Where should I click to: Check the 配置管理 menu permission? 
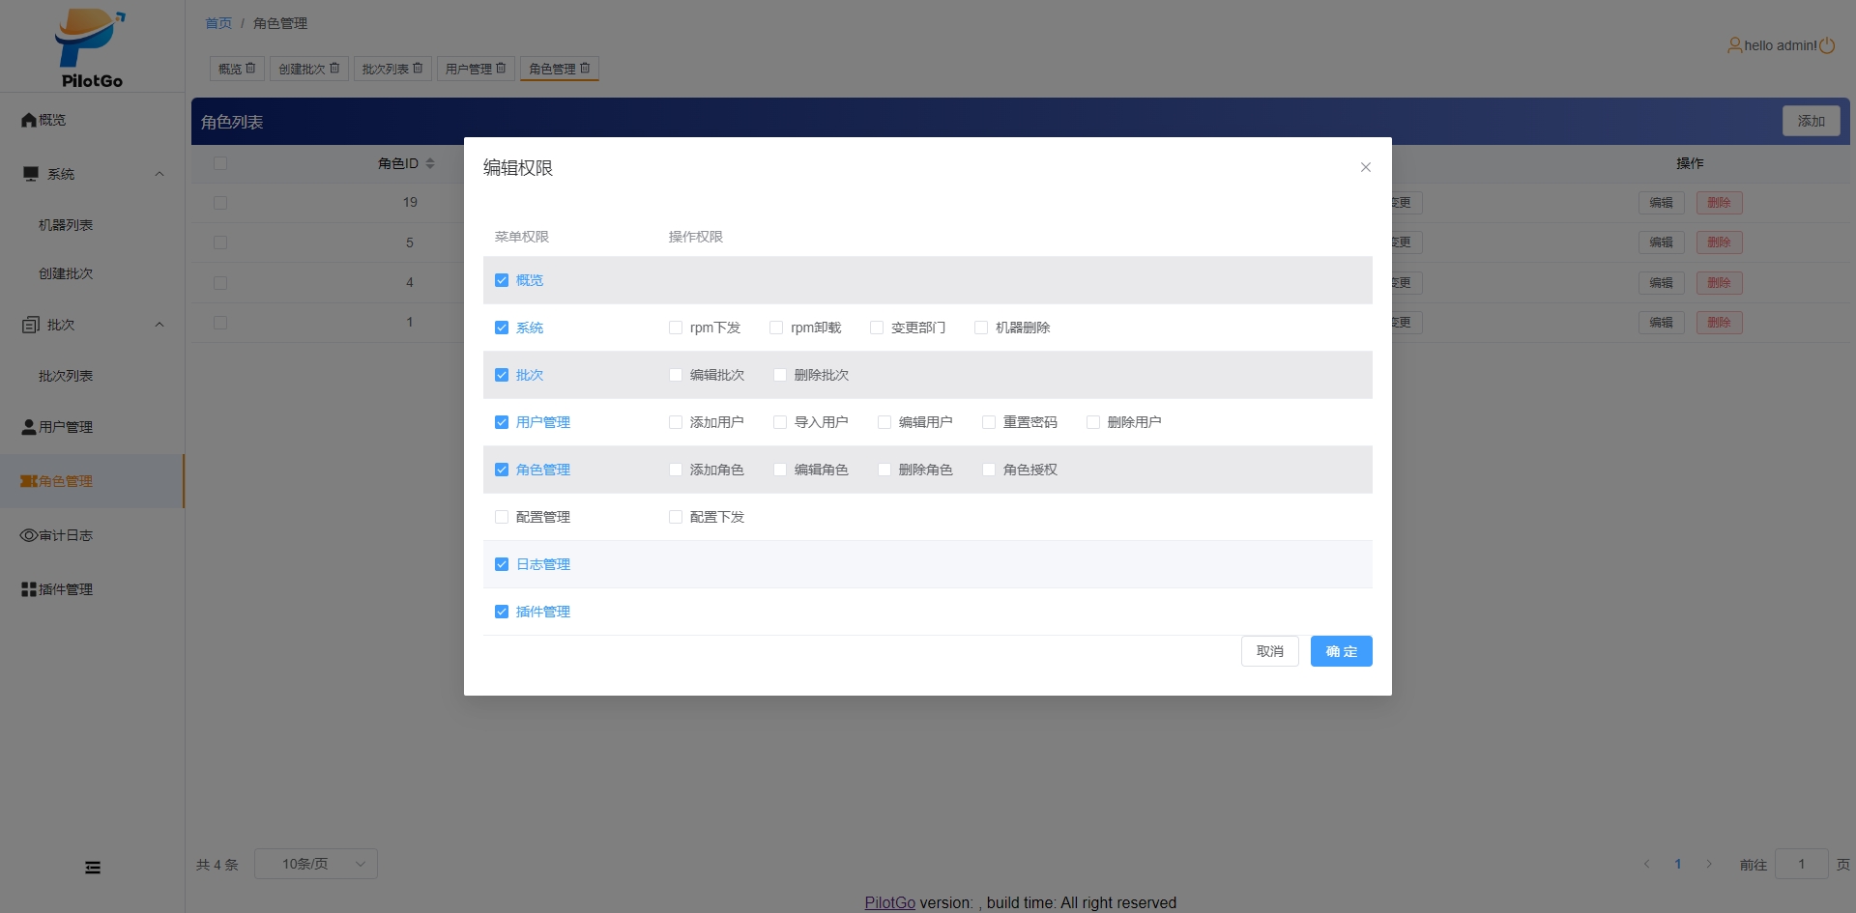click(502, 517)
